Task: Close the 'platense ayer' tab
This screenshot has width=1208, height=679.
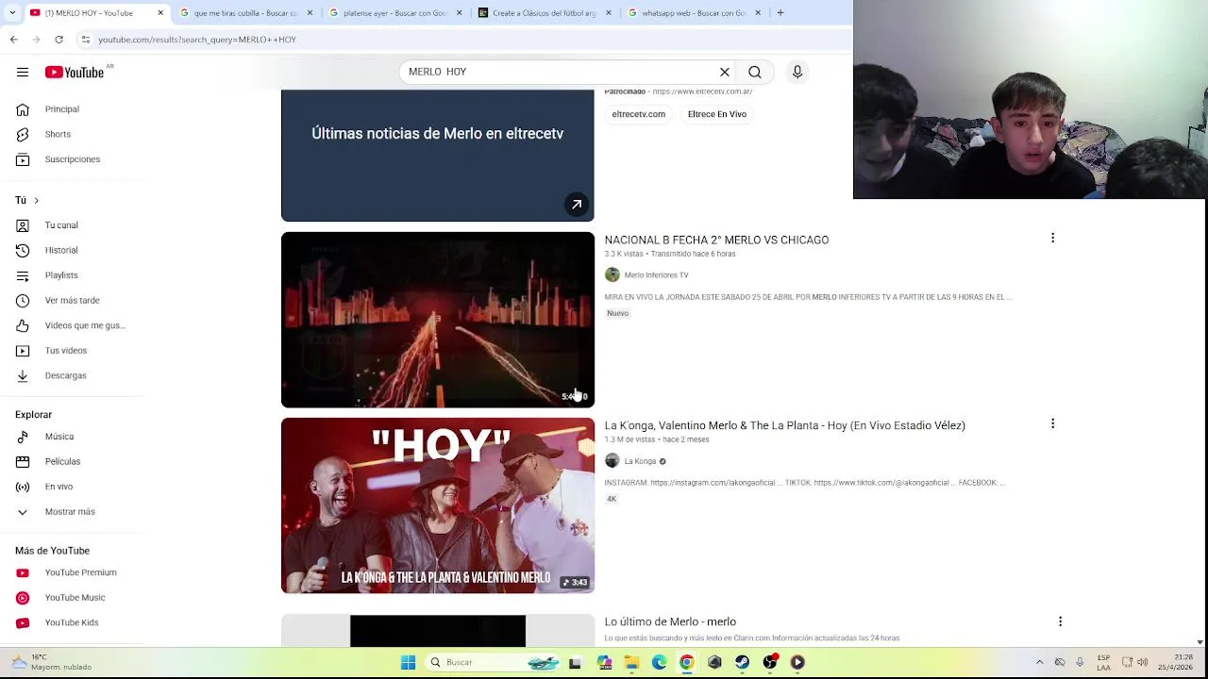Action: [459, 12]
